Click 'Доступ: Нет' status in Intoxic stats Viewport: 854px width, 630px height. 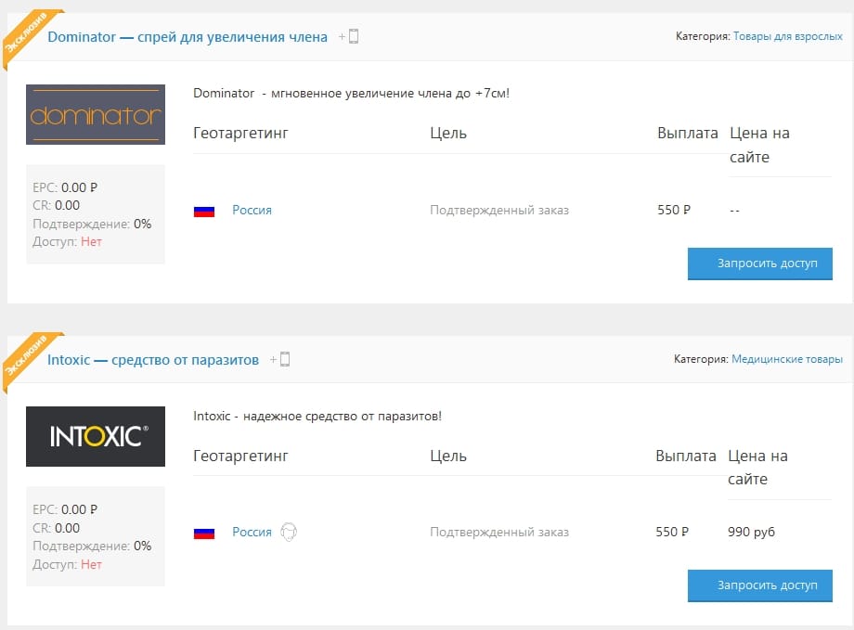(67, 565)
